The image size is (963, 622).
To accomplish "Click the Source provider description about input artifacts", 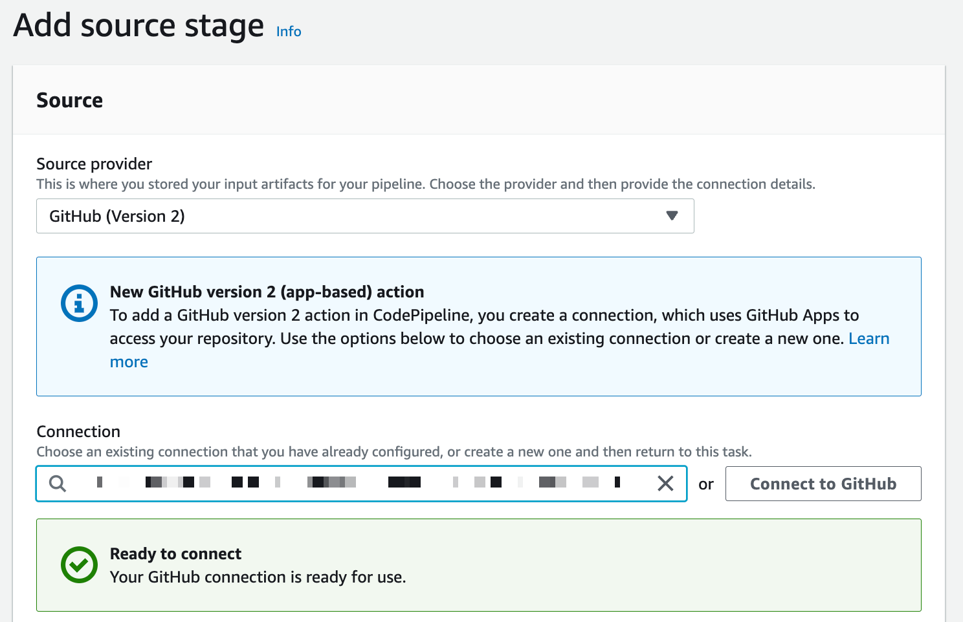I will pyautogui.click(x=426, y=184).
